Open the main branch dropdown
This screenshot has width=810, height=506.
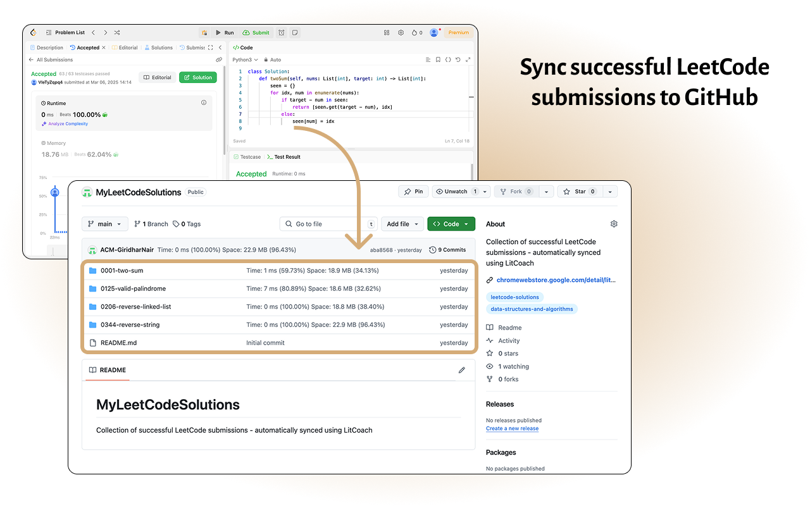pyautogui.click(x=105, y=224)
